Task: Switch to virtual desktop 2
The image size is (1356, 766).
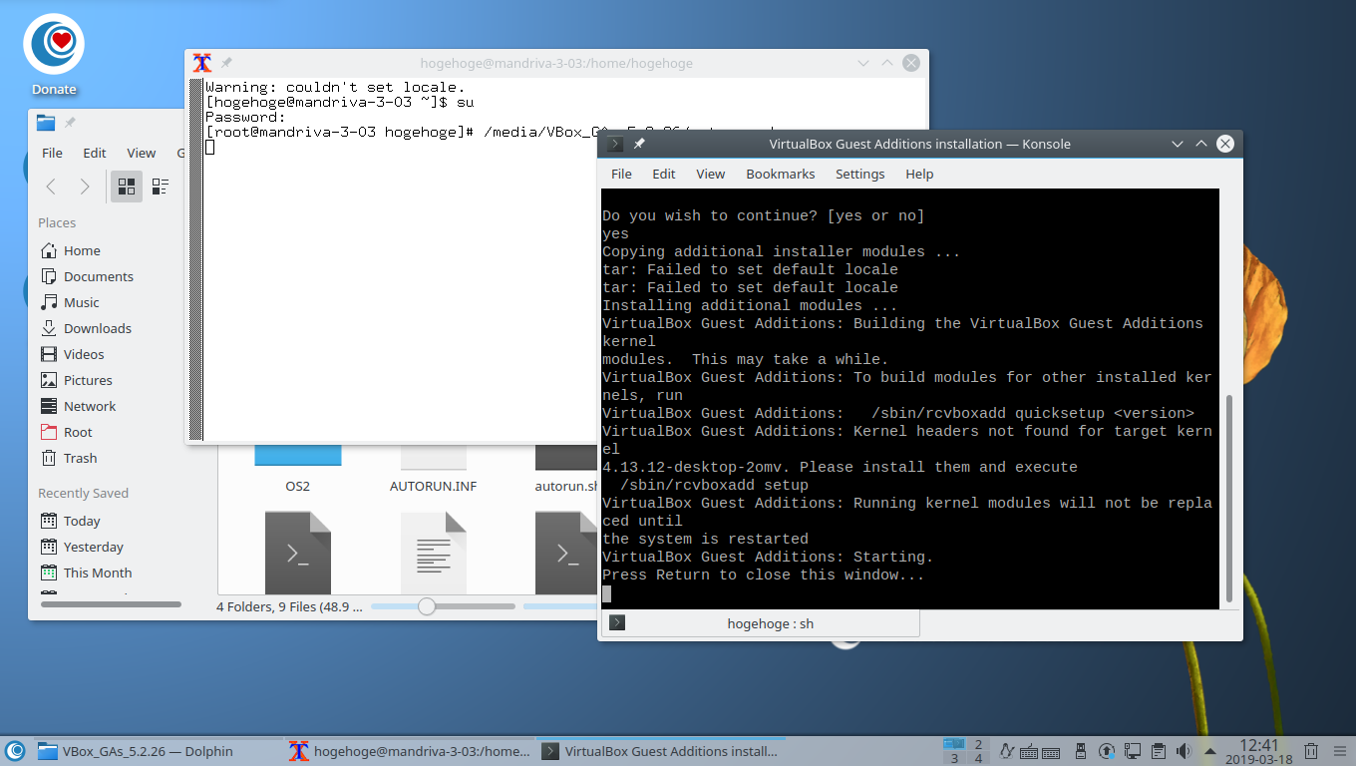Action: pyautogui.click(x=979, y=744)
